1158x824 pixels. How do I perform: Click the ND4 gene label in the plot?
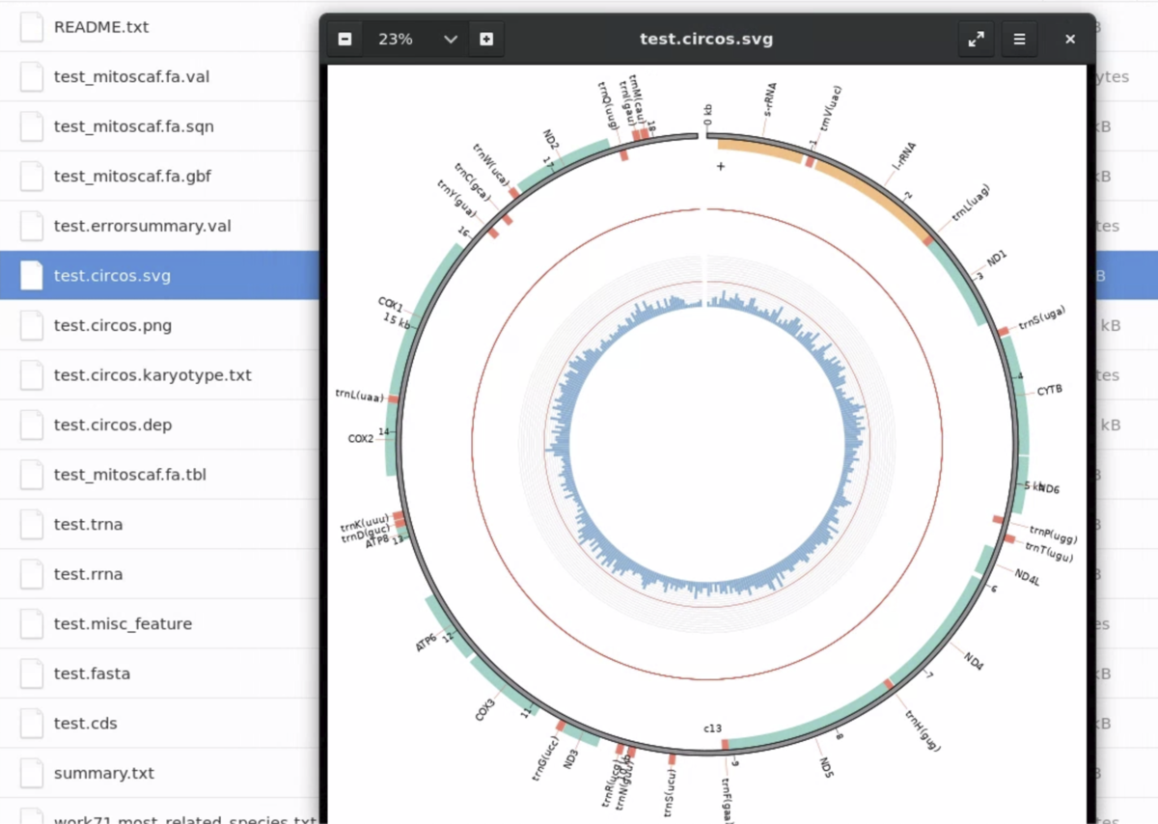point(974,661)
